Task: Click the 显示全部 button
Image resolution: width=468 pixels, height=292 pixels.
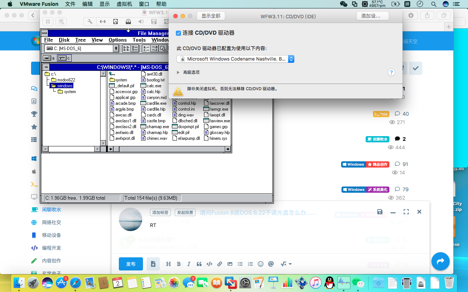Action: tap(211, 16)
